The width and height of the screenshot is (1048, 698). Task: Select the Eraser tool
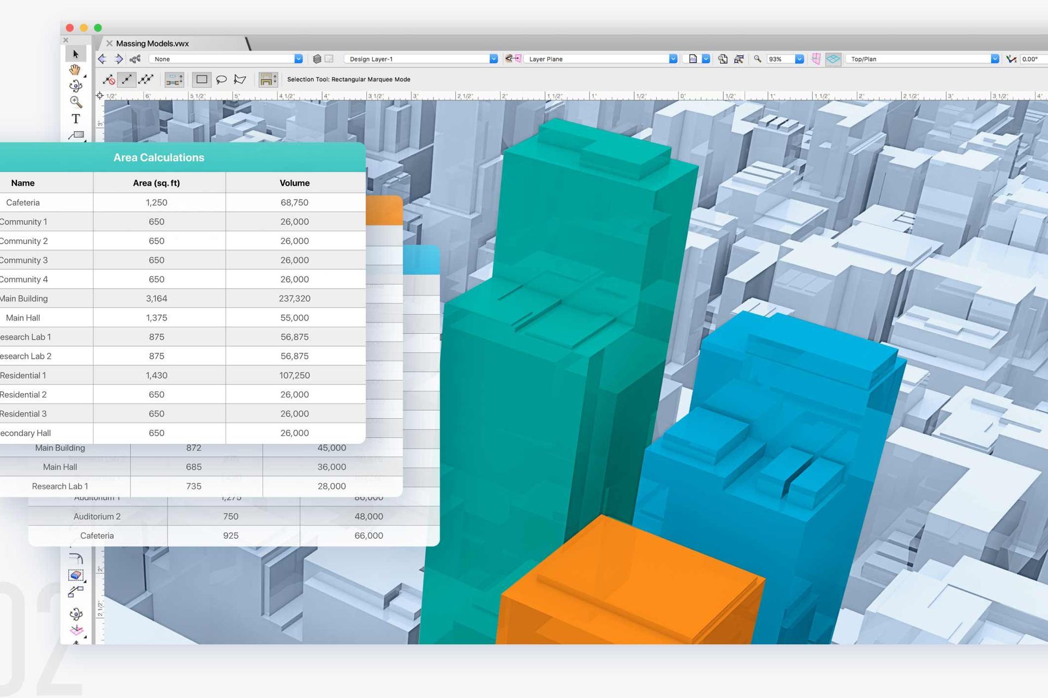click(76, 575)
